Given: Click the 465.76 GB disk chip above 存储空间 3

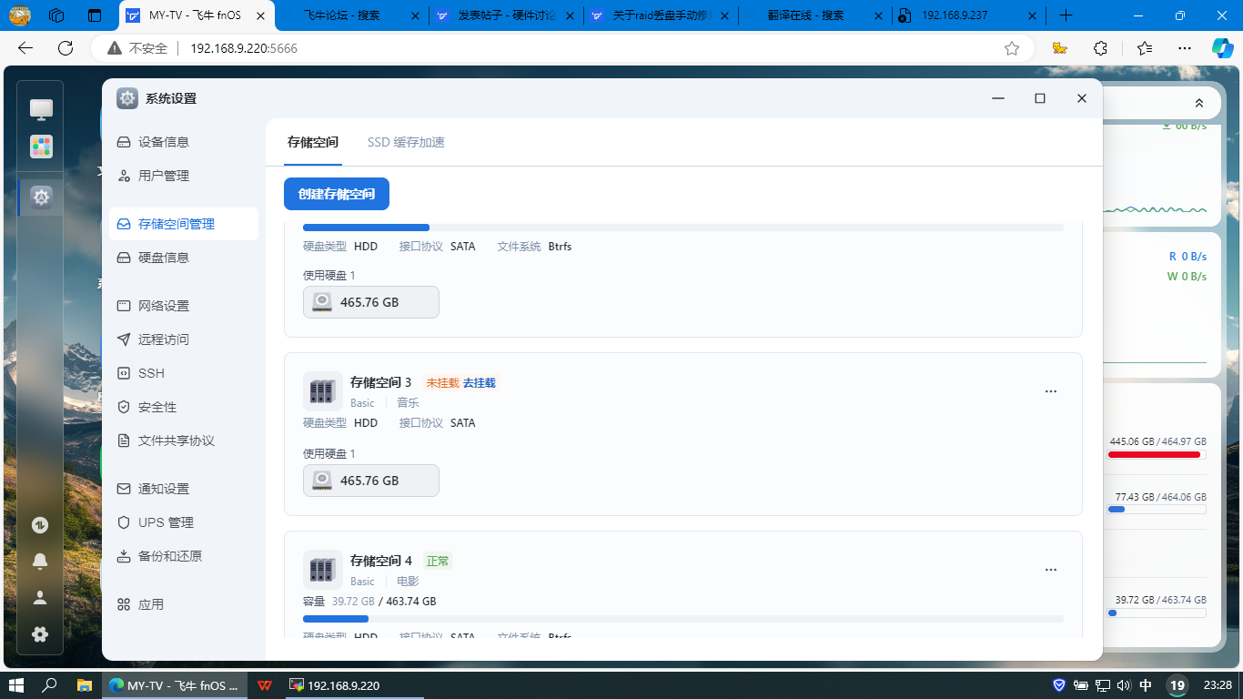Looking at the screenshot, I should coord(371,302).
